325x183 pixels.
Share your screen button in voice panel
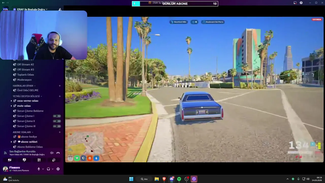point(24,160)
